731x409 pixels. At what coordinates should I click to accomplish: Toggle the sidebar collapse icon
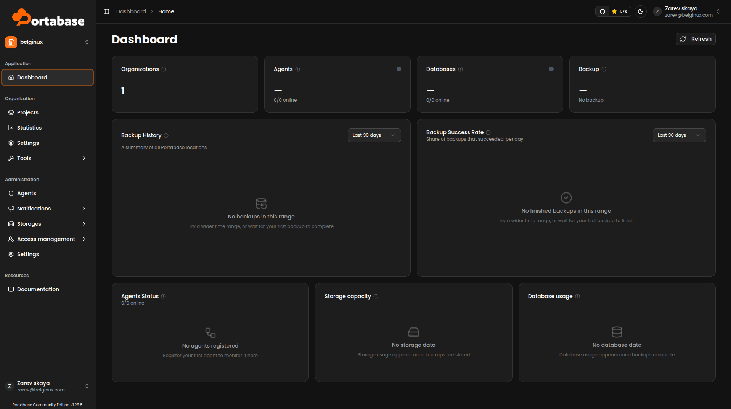(x=106, y=11)
